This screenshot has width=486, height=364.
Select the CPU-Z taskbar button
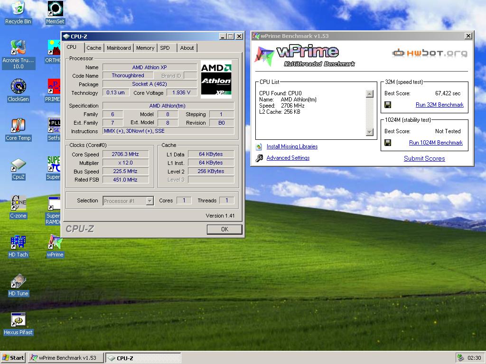pos(143,358)
